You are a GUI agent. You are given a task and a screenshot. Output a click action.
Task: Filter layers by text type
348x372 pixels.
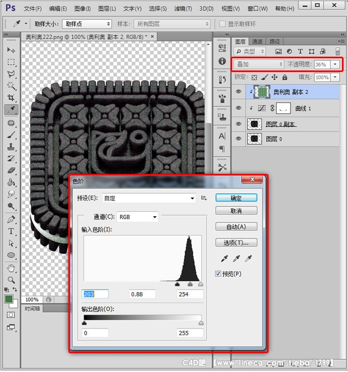click(300, 52)
